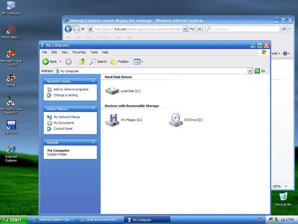
Task: Select the CD Drive (D:) icon
Action: point(176,120)
